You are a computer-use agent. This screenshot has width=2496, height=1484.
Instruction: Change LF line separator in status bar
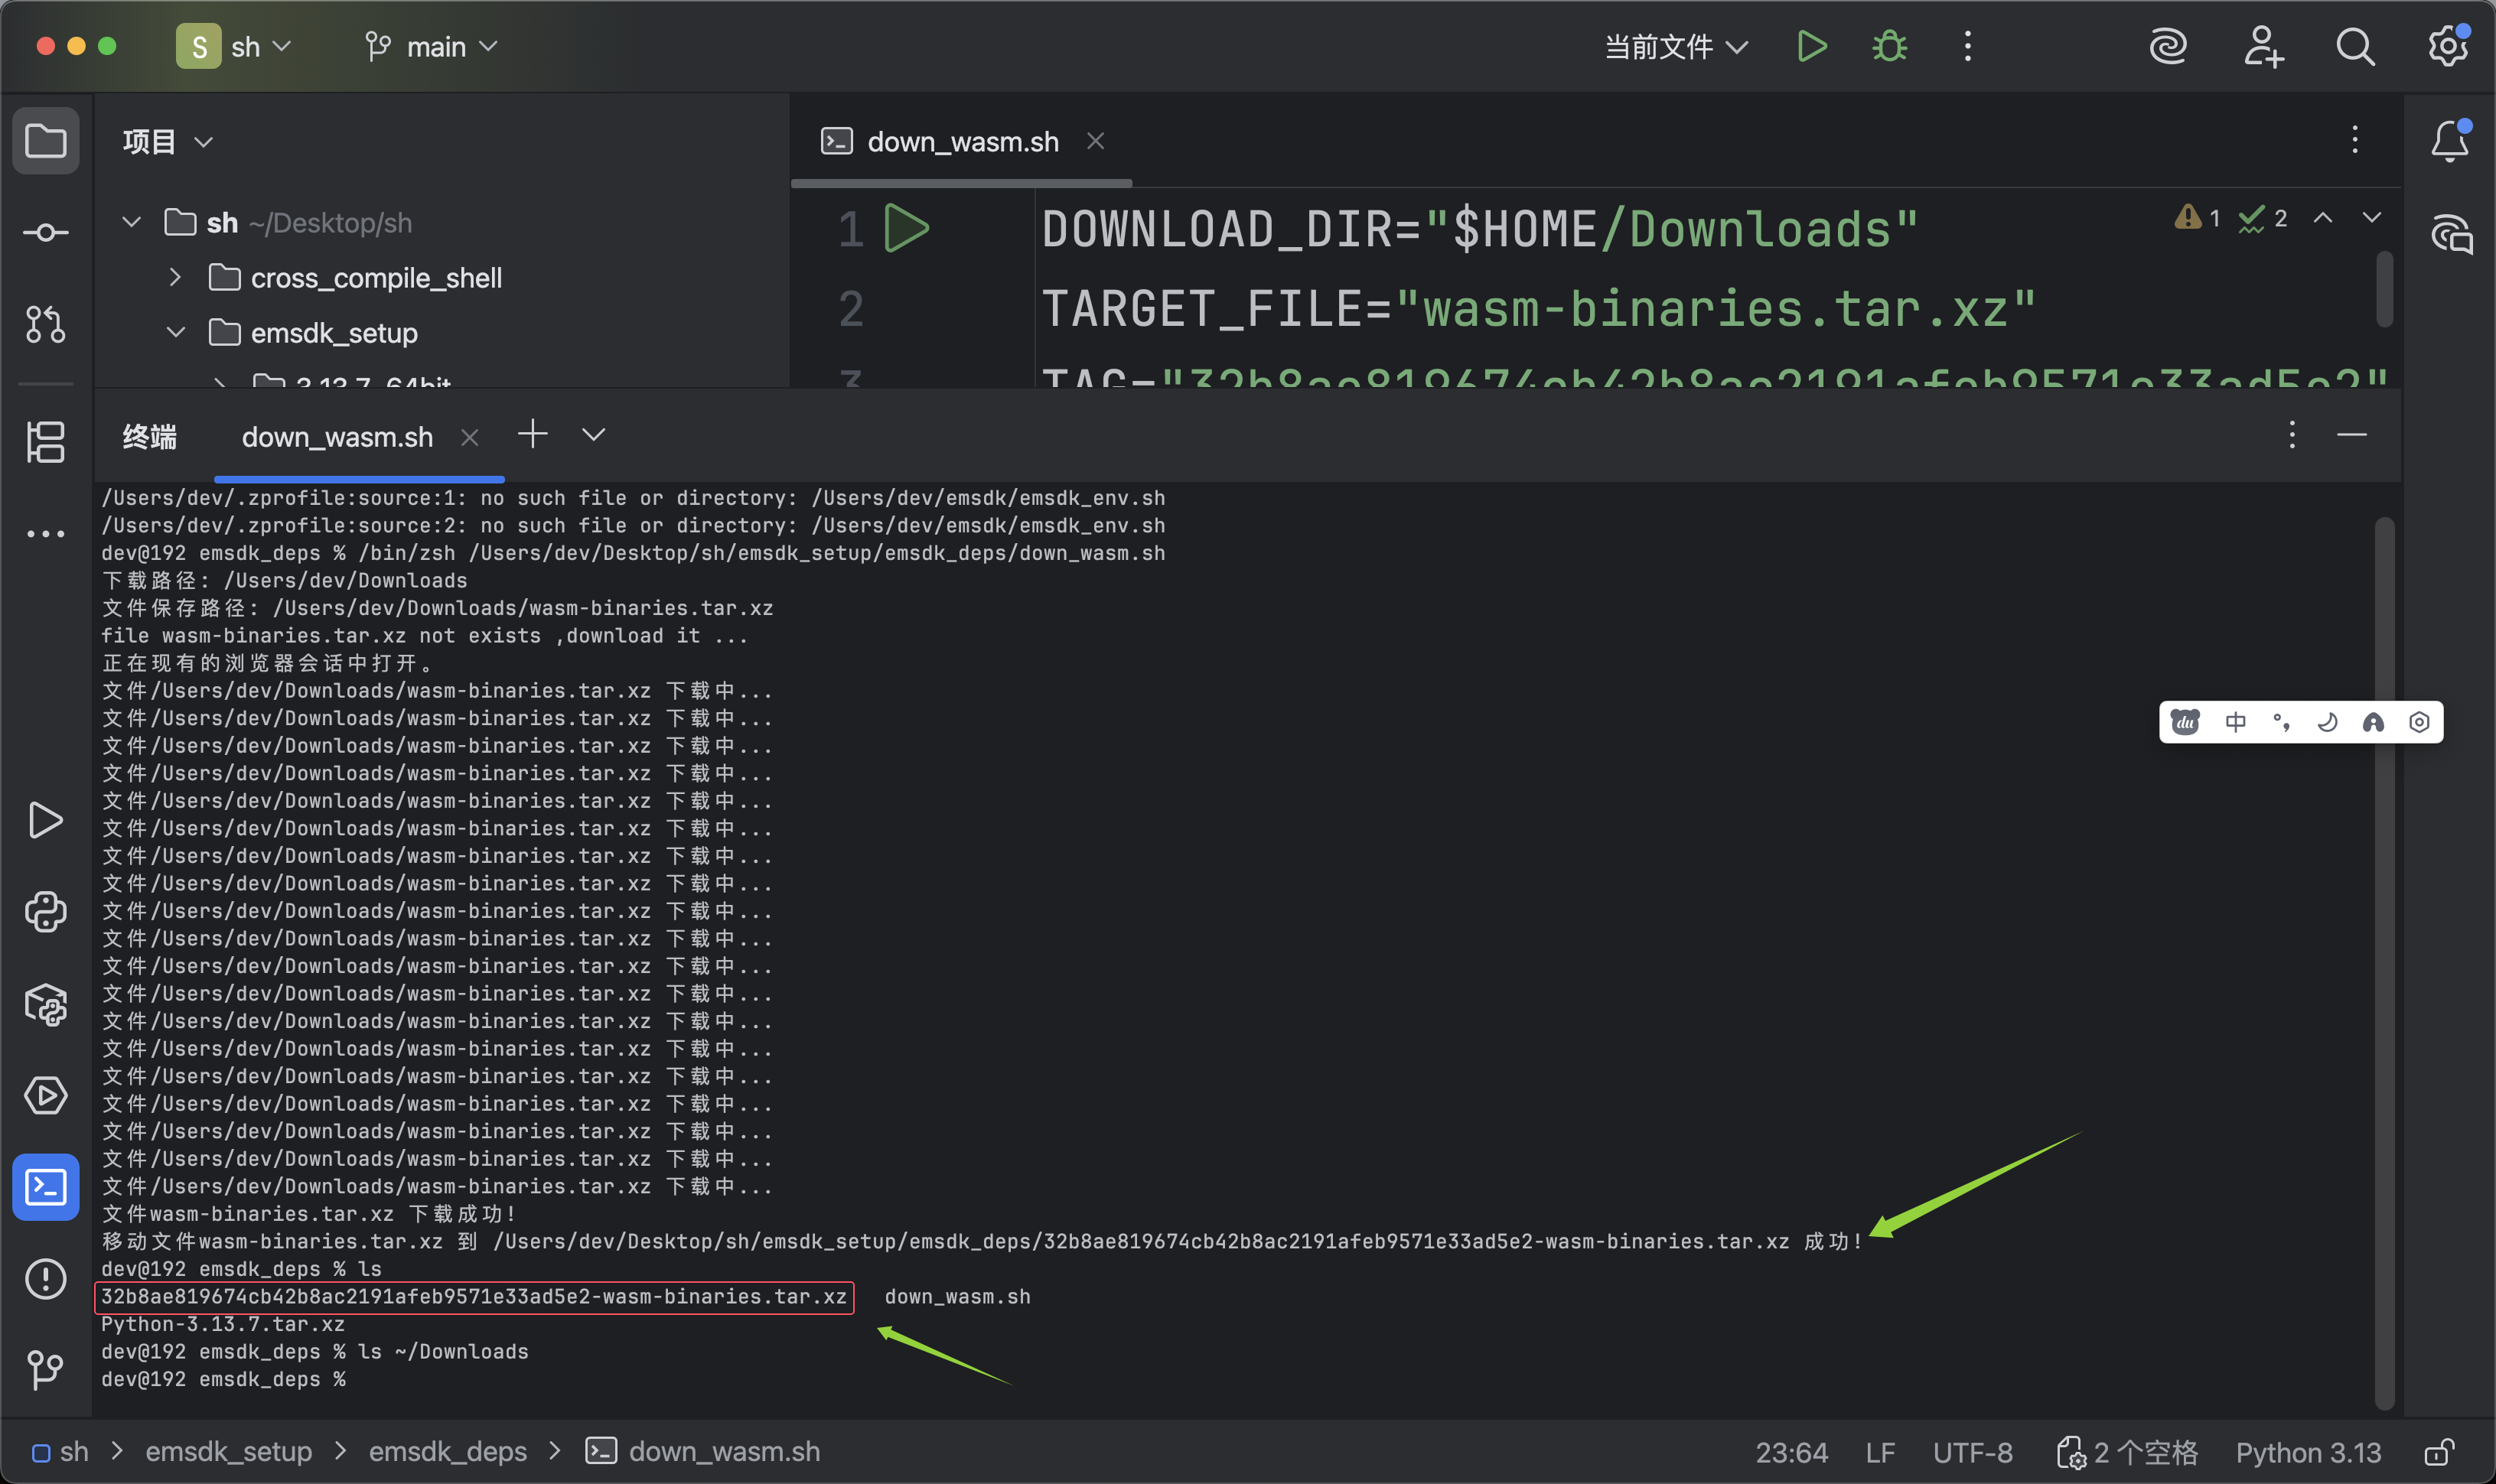click(1880, 1452)
